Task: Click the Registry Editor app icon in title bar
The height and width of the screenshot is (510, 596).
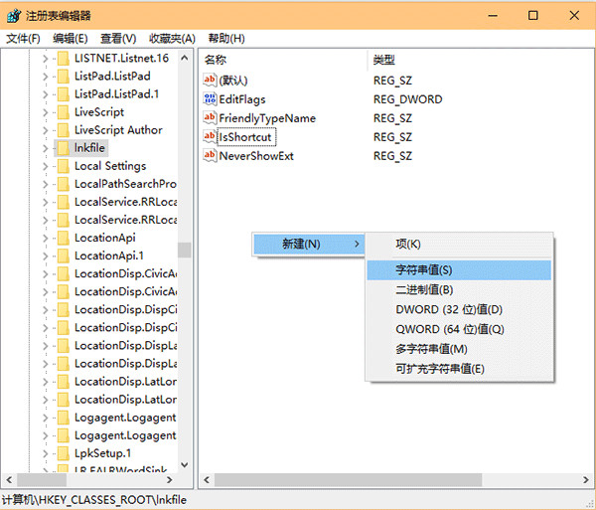Action: (x=14, y=15)
